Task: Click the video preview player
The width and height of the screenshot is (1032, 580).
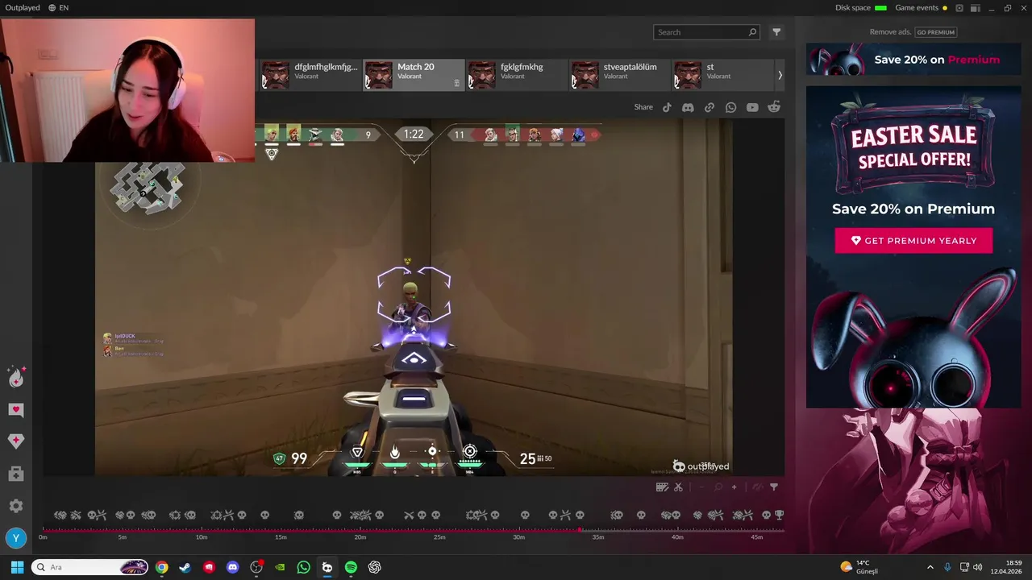Action: pos(414,298)
